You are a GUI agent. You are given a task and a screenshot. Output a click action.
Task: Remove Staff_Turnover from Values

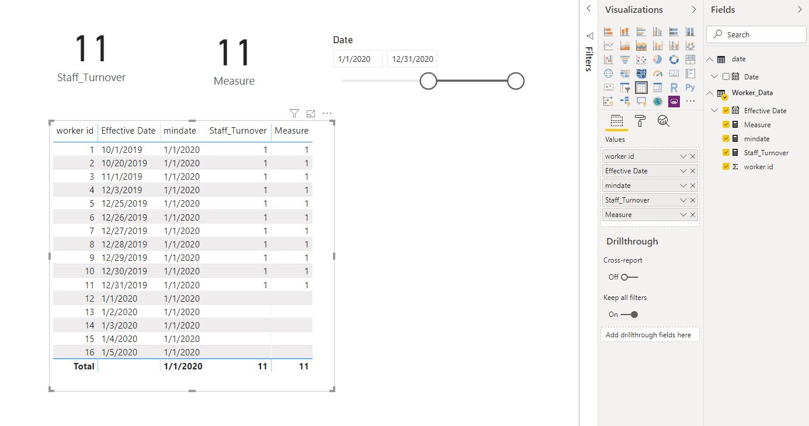pyautogui.click(x=693, y=200)
